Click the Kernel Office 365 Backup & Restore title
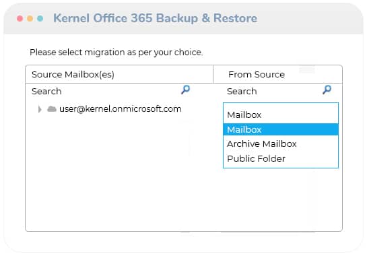The width and height of the screenshot is (367, 256). point(156,18)
